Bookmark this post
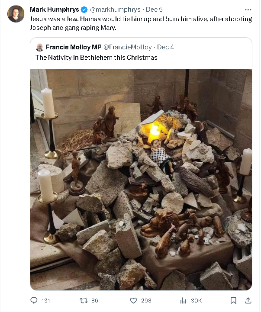This screenshot has width=261, height=312. 233,300
